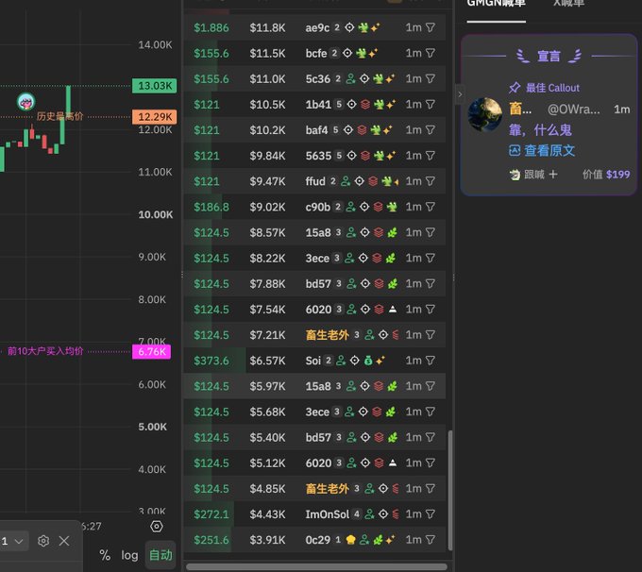Click the trade table vertical scrollbar
The width and height of the screenshot is (642, 572).
click(450, 490)
